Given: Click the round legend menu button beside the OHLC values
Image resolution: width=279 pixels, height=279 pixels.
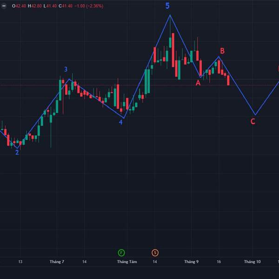Looking at the screenshot, I should [x=4, y=6].
